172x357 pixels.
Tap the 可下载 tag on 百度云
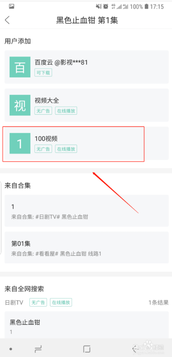point(43,73)
